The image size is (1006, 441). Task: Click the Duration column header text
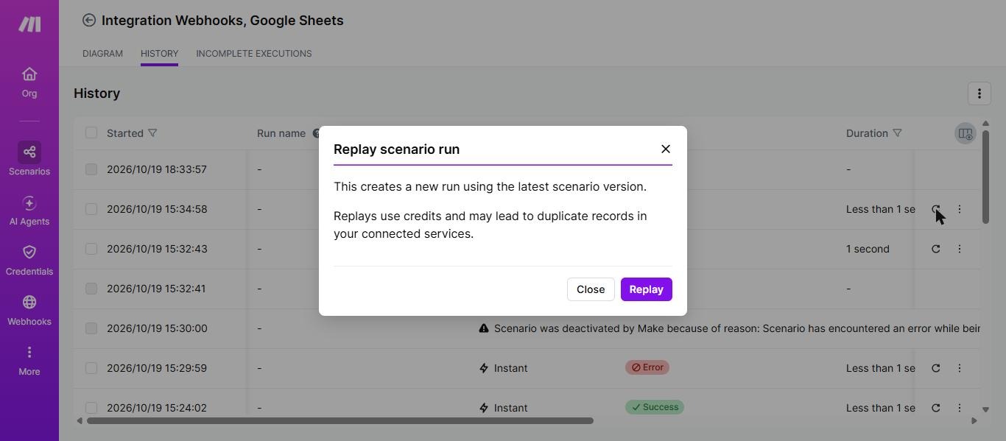867,133
